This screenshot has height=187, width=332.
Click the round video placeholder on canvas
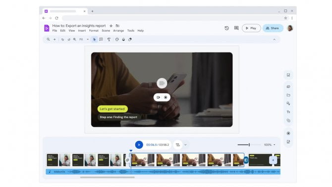[x=162, y=83]
